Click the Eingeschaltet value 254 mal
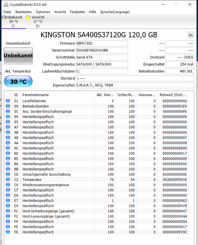 pos(180,64)
